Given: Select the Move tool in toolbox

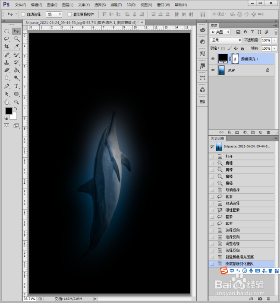Looking at the screenshot, I should (16, 31).
